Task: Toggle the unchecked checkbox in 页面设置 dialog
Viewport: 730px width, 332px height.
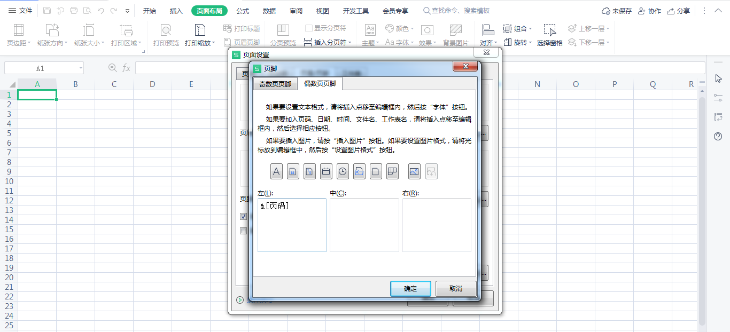Action: pyautogui.click(x=243, y=231)
